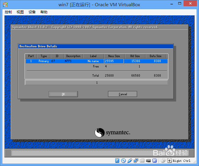Click the Destination Drive Details title bar
The width and height of the screenshot is (199, 166).
[96, 46]
